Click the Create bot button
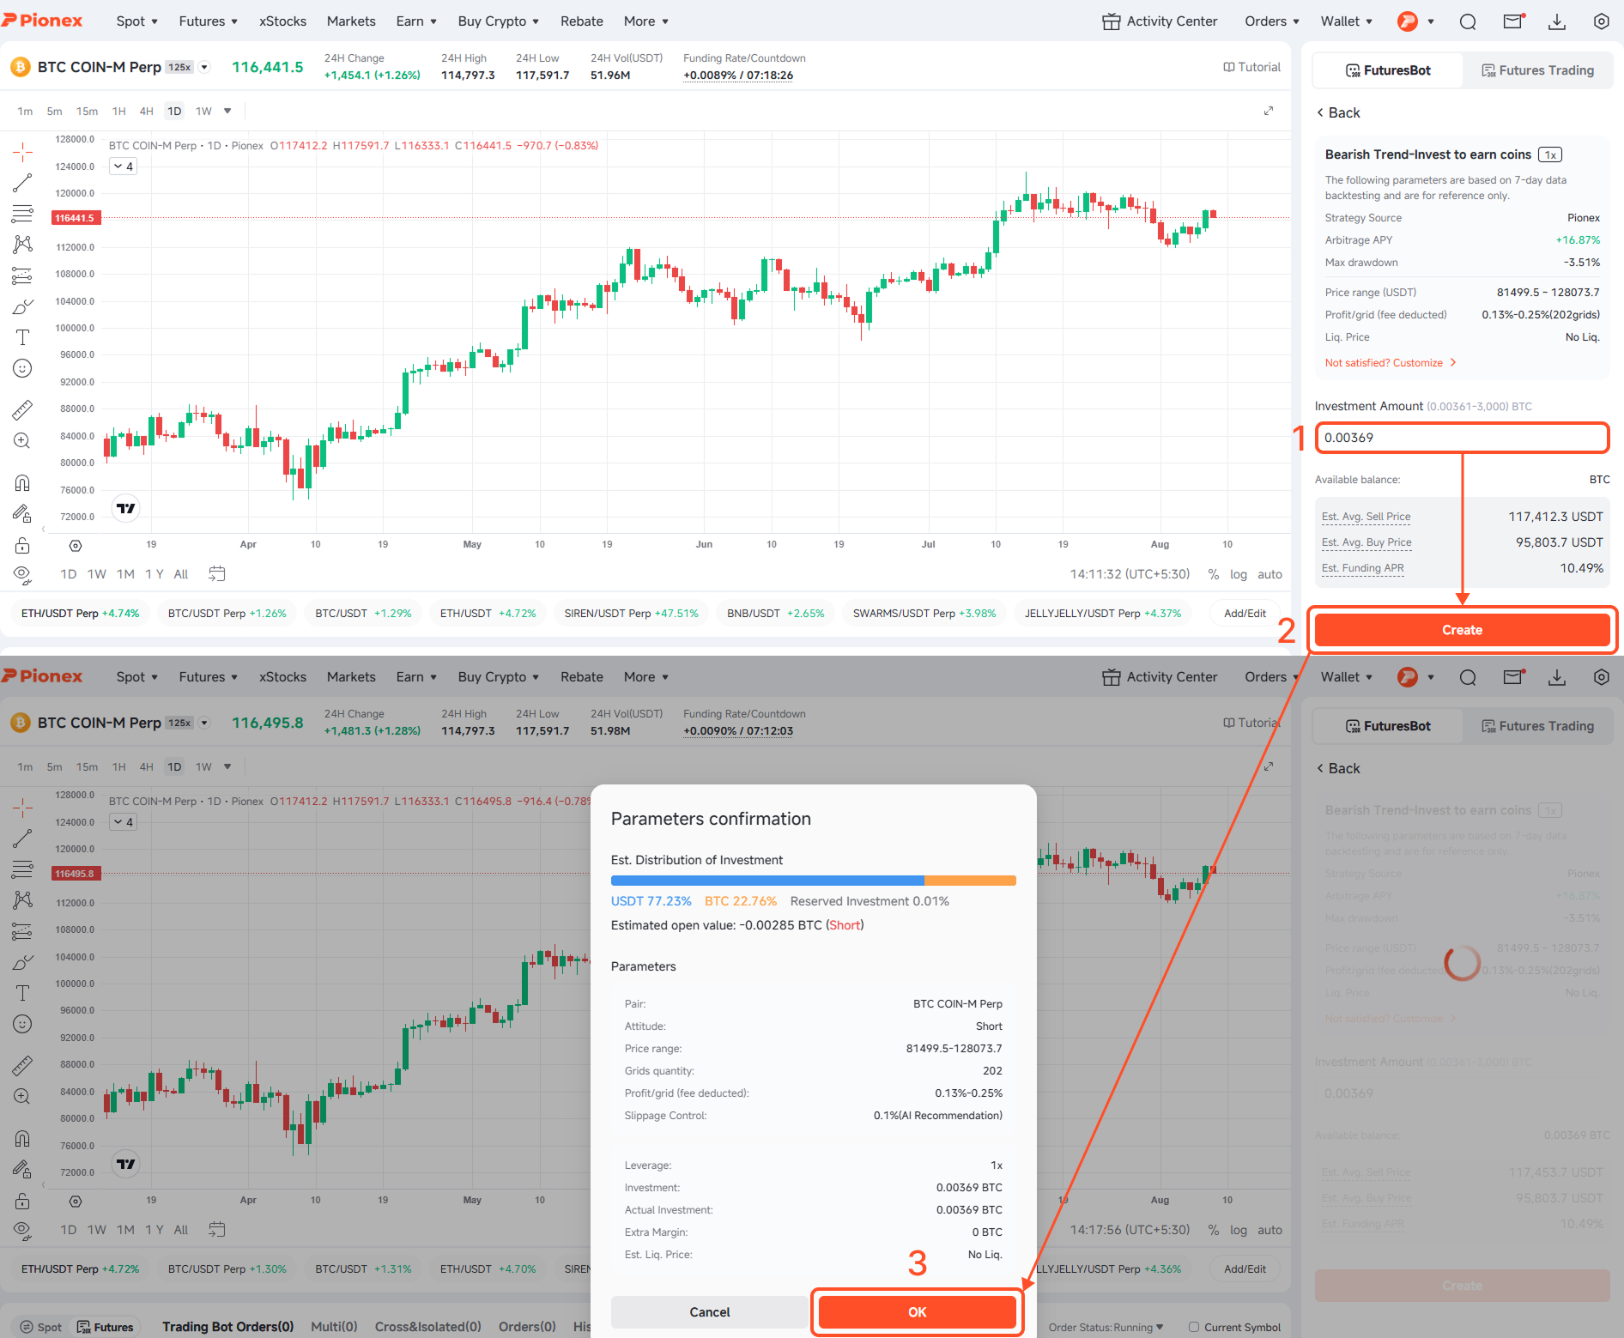The width and height of the screenshot is (1624, 1338). [x=1462, y=629]
